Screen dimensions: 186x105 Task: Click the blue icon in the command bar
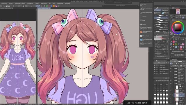click(51, 6)
